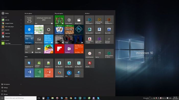Open the user account menu

click(5, 13)
